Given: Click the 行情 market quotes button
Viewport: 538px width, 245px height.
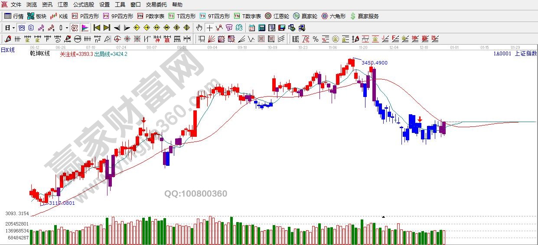Looking at the screenshot, I should (x=14, y=16).
